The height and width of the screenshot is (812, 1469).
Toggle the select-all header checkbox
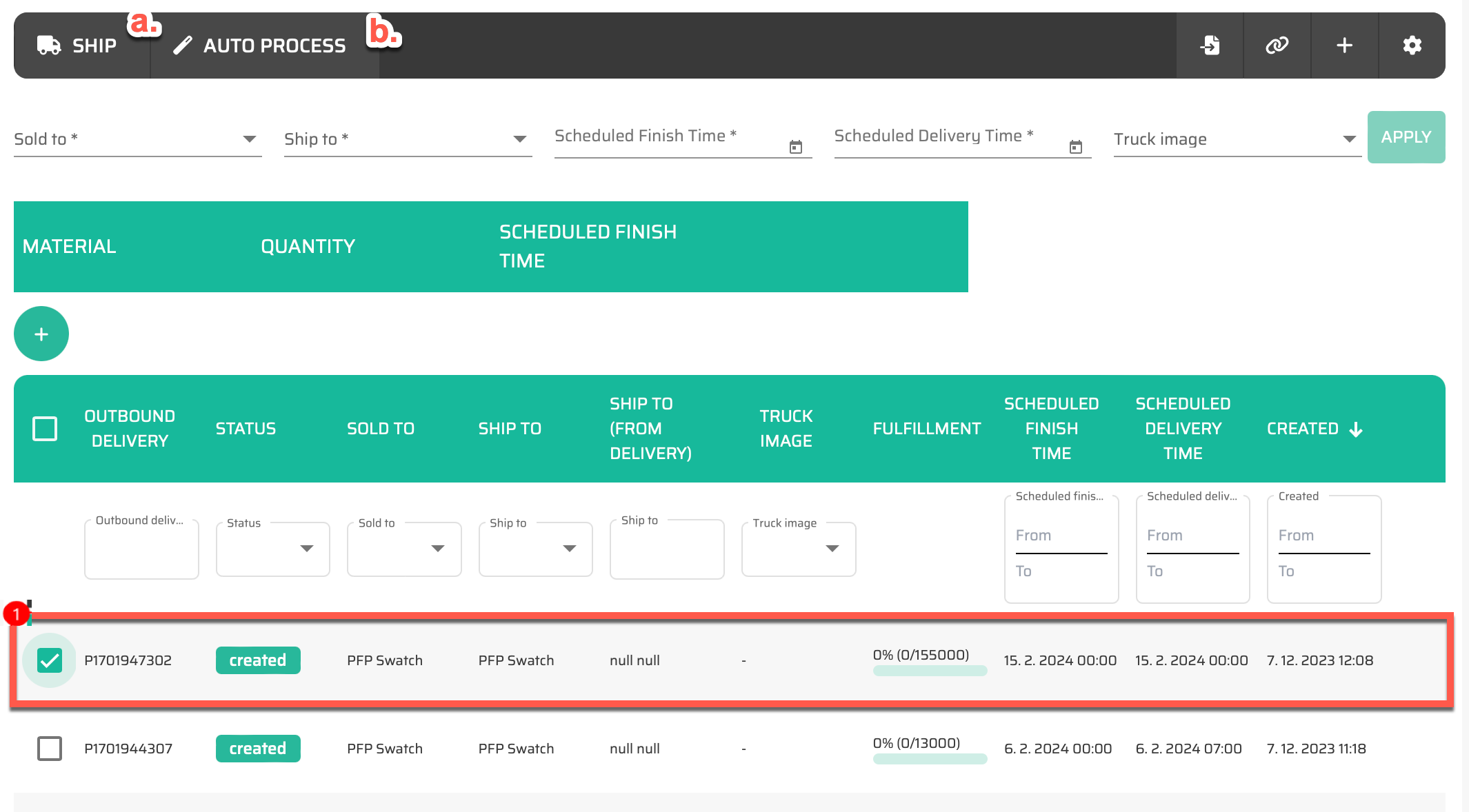45,429
